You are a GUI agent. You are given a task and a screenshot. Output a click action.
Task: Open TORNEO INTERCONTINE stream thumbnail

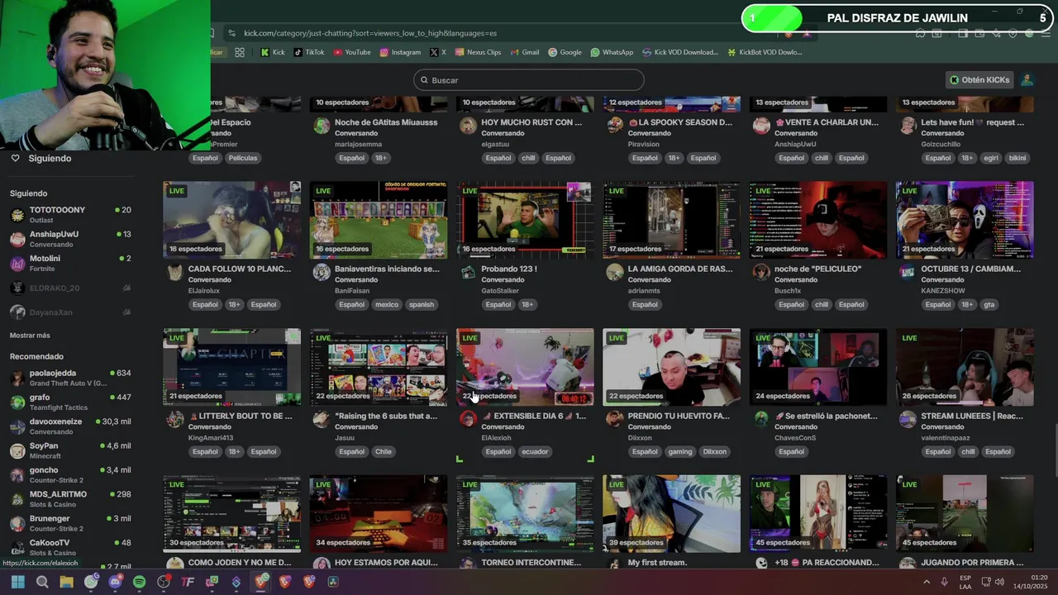525,513
